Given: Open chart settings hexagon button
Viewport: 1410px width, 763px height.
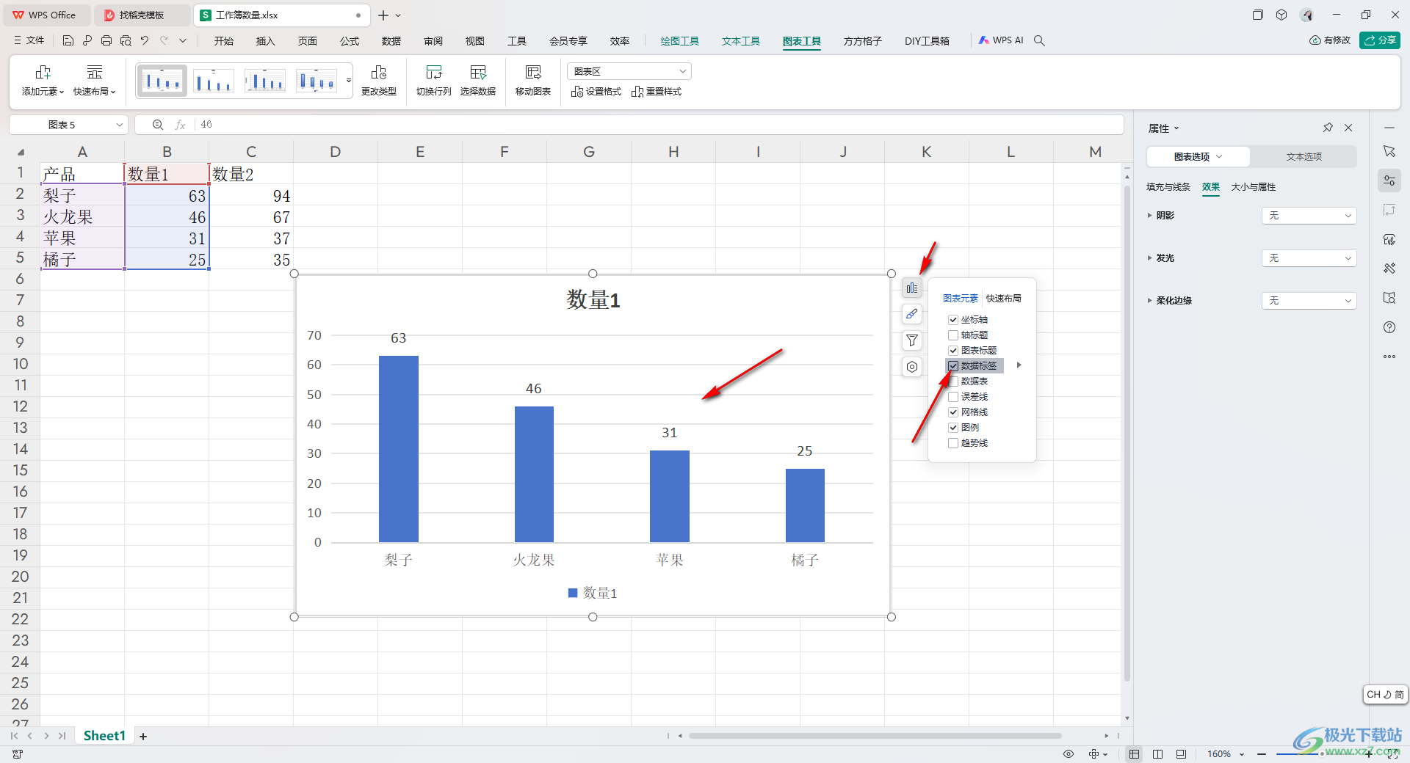Looking at the screenshot, I should click(911, 367).
